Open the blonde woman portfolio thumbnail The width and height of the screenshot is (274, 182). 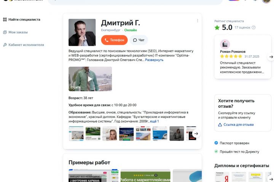[x=110, y=133]
